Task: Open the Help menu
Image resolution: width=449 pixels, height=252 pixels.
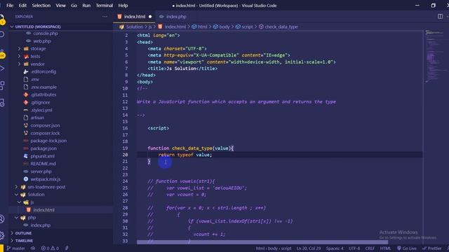Action: click(x=123, y=6)
